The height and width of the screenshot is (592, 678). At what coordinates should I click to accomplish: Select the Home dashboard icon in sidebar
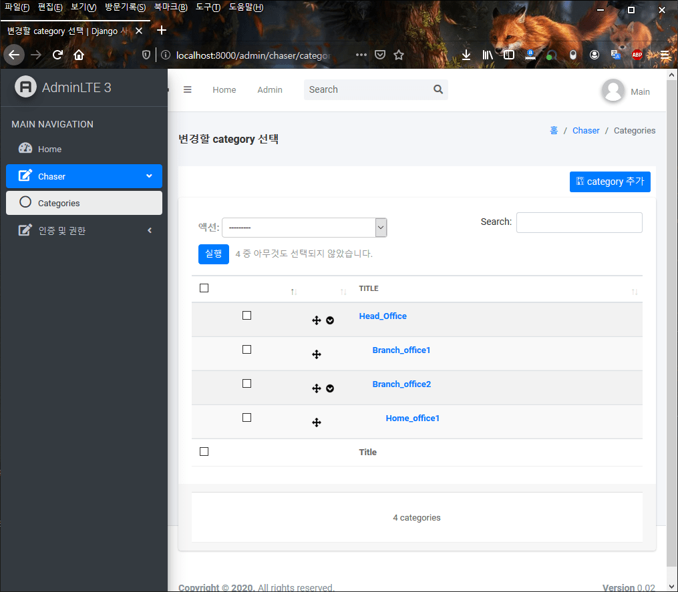(x=25, y=149)
